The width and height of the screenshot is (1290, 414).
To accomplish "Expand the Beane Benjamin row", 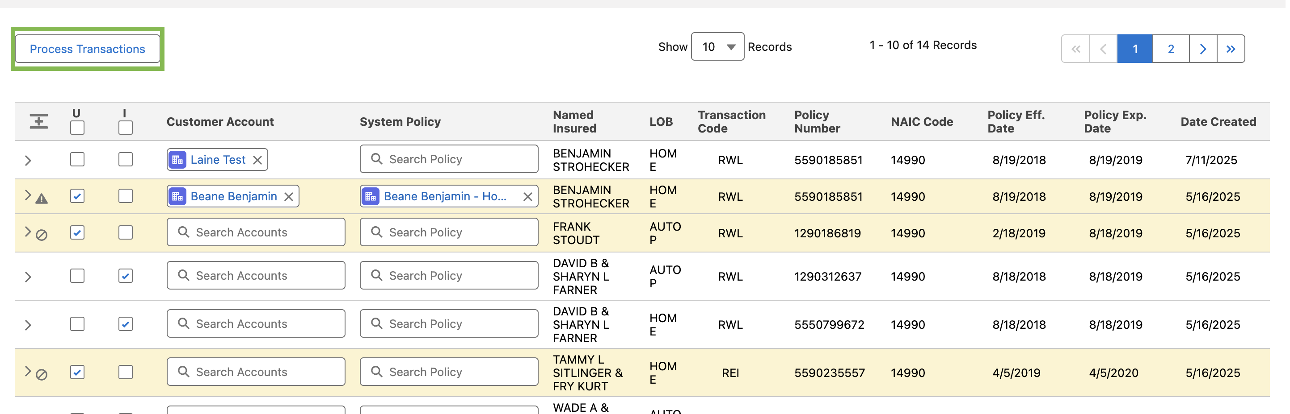I will pyautogui.click(x=28, y=195).
